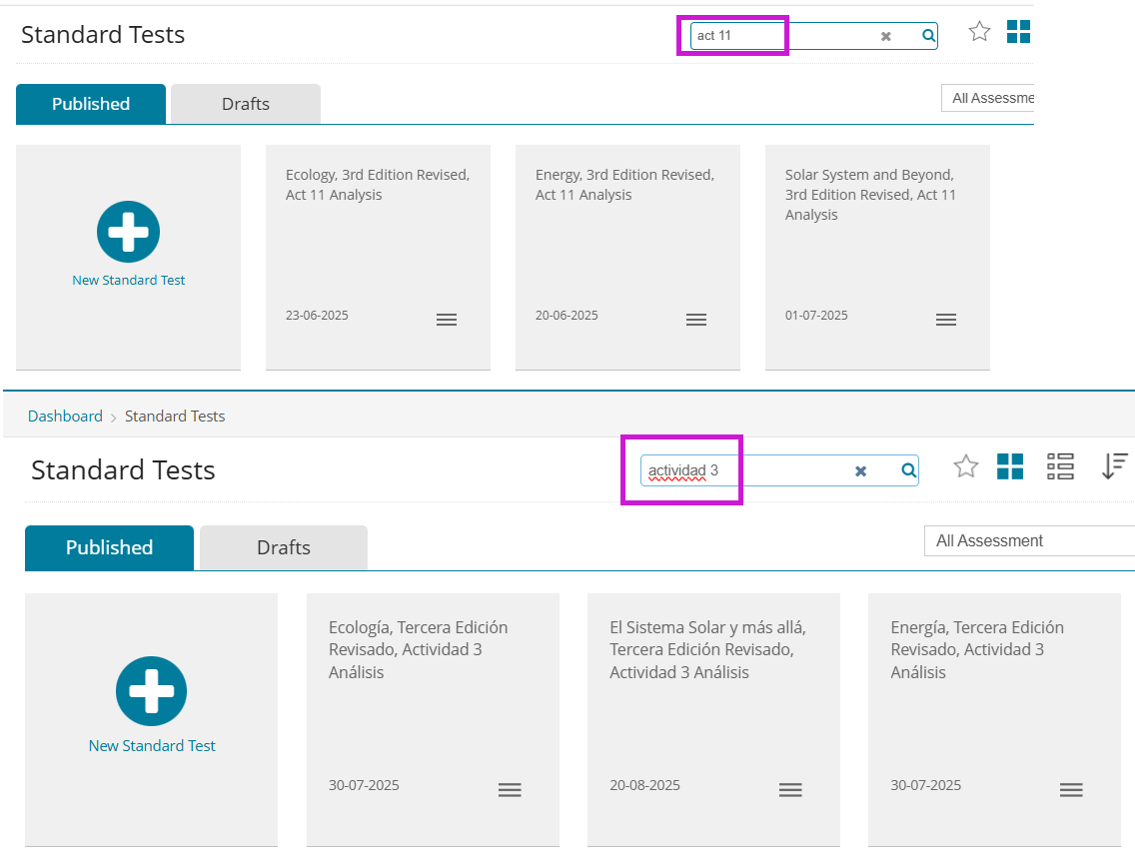The image size is (1135, 857).
Task: Navigate to Dashboard via breadcrumb
Action: (65, 416)
